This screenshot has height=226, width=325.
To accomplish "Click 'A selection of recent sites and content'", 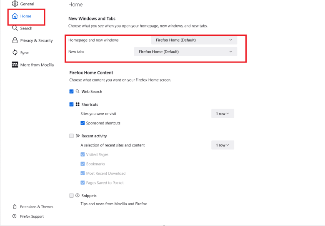I will click(112, 145).
